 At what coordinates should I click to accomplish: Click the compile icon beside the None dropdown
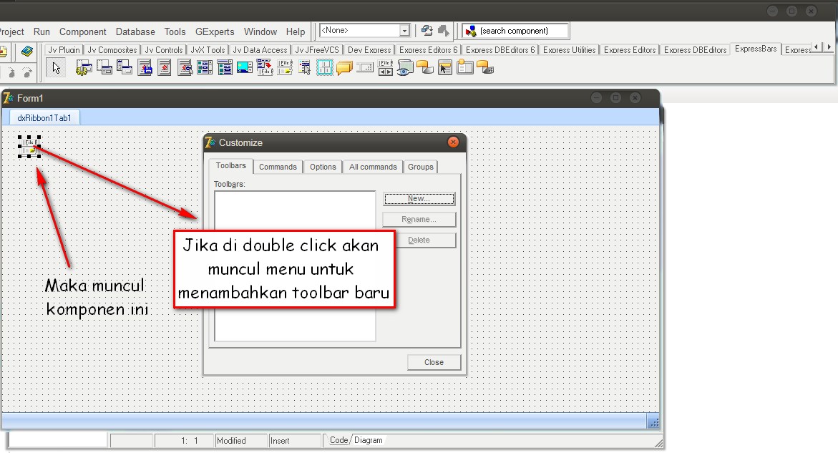click(x=427, y=30)
